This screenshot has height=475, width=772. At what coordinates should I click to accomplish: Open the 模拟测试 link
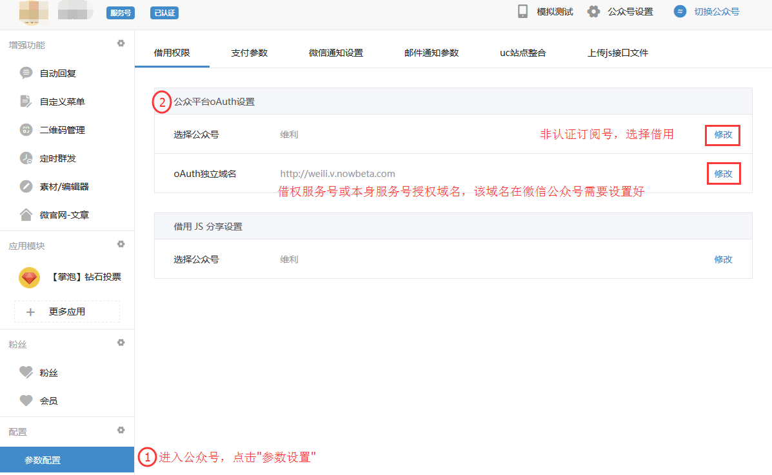(555, 12)
